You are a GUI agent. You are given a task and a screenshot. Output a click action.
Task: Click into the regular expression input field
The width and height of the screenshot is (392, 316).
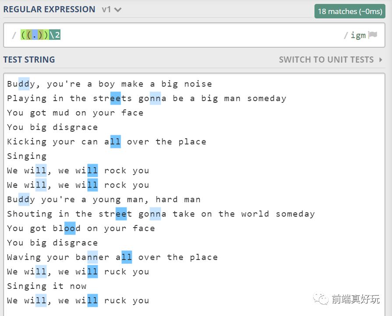point(194,35)
